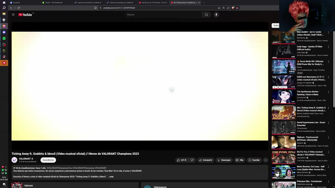Open more actions ellipsis below video
Screen dimensions: 335x188
pyautogui.click(x=265, y=160)
